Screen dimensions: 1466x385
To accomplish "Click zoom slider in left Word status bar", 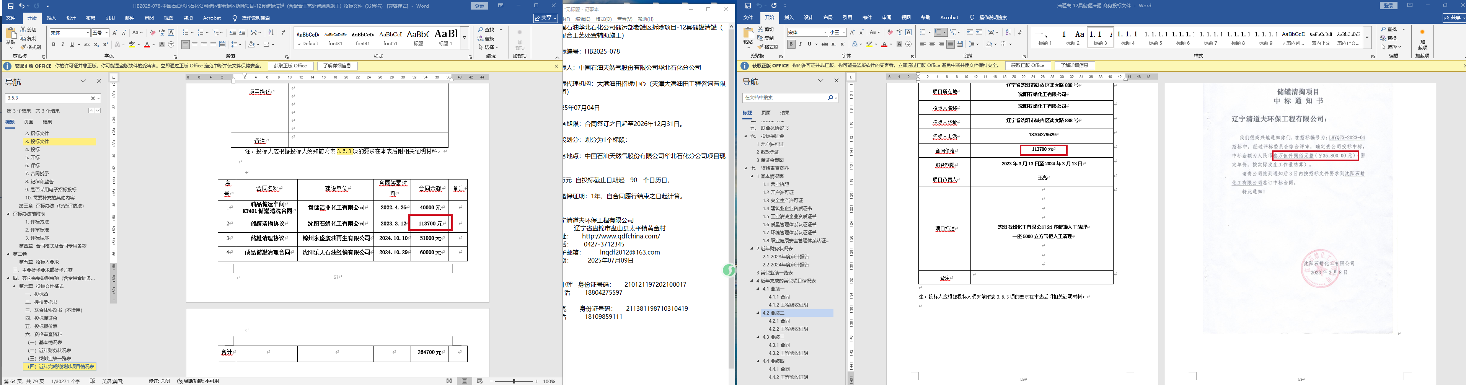I will (x=514, y=381).
